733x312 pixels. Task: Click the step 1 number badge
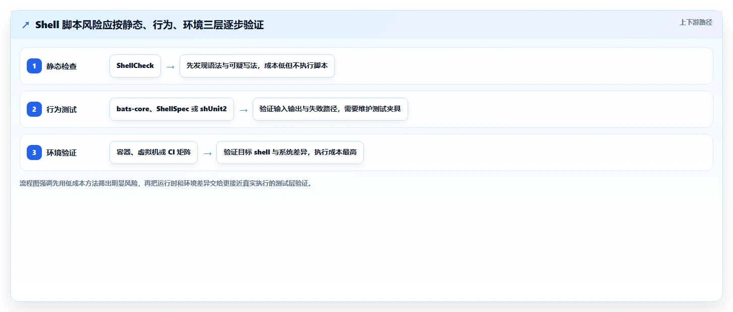click(x=34, y=66)
